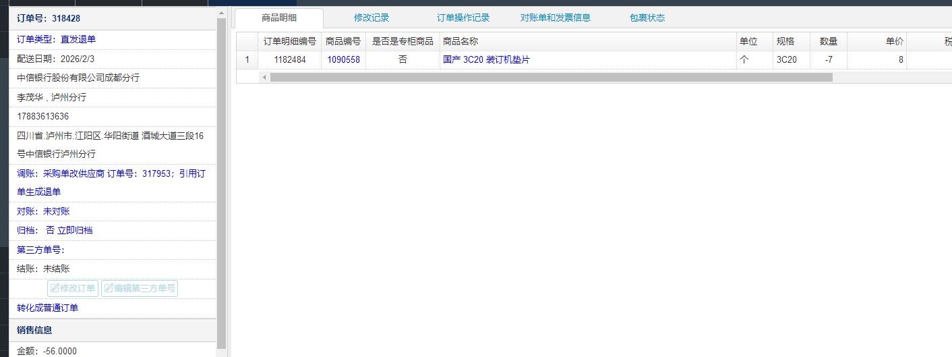952x357 pixels.
Task: Open product number 1090558 link
Action: 343,59
